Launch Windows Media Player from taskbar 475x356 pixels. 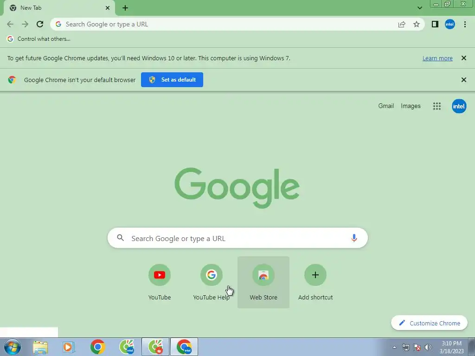69,347
